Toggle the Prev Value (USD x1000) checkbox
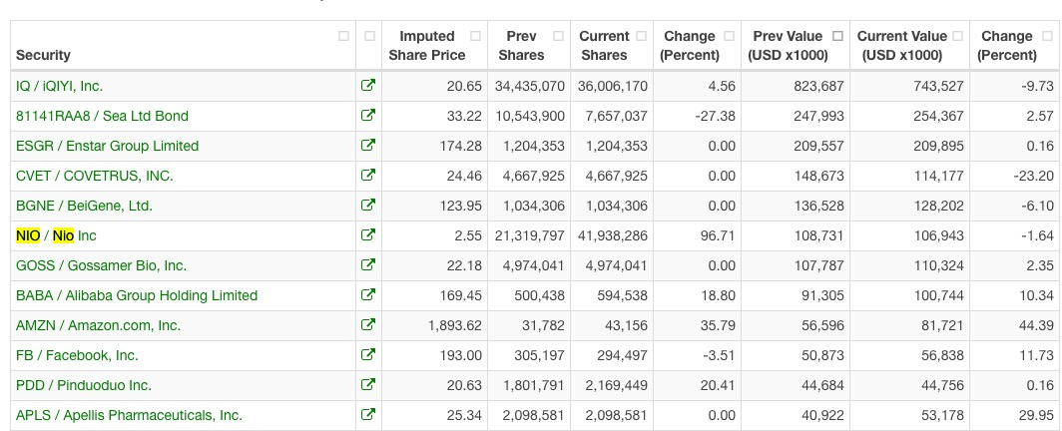The width and height of the screenshot is (1062, 431). (x=837, y=36)
